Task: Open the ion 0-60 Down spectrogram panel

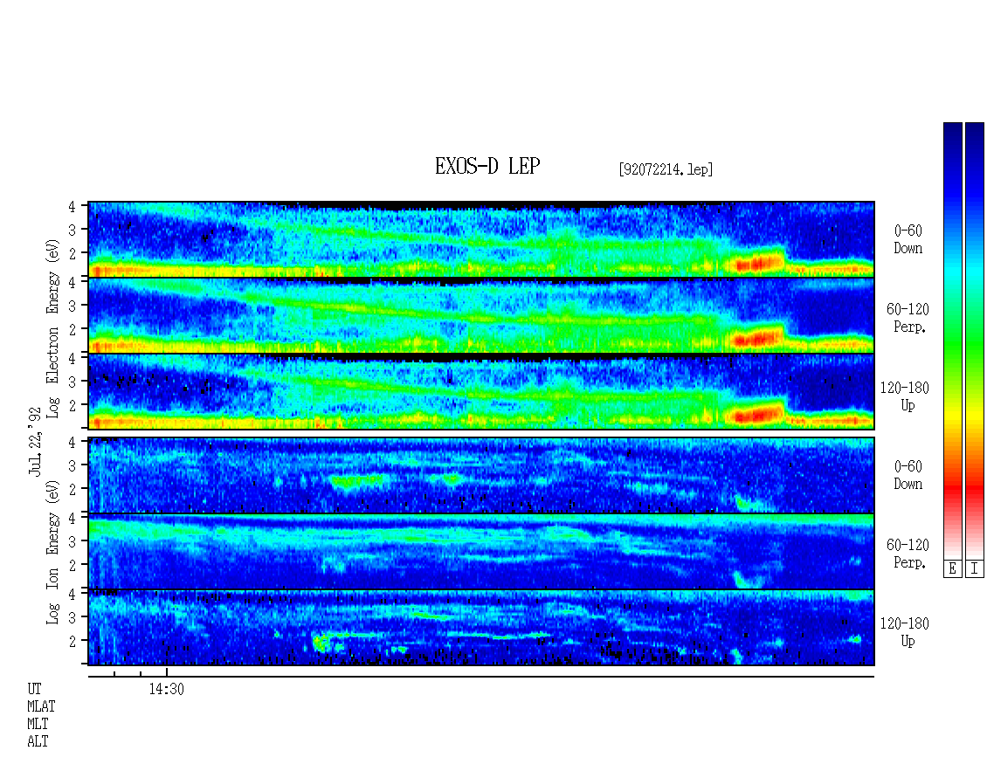Action: click(x=481, y=475)
